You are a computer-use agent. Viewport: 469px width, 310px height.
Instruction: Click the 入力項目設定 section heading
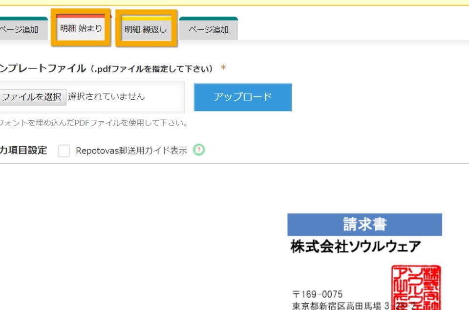(23, 150)
